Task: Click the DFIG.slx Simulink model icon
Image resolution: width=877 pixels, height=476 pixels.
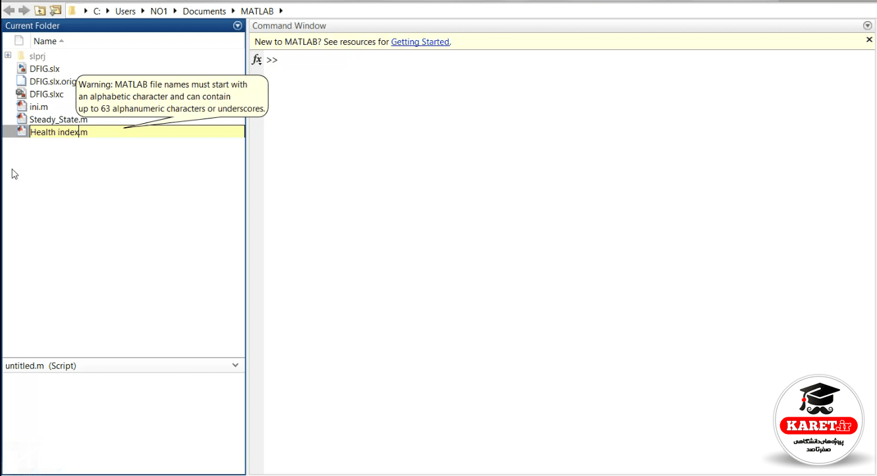Action: (x=21, y=68)
